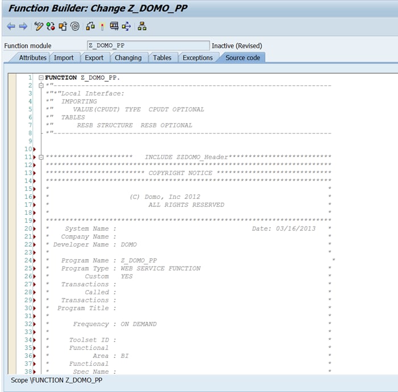Click the Check syntax icon

tap(90, 26)
